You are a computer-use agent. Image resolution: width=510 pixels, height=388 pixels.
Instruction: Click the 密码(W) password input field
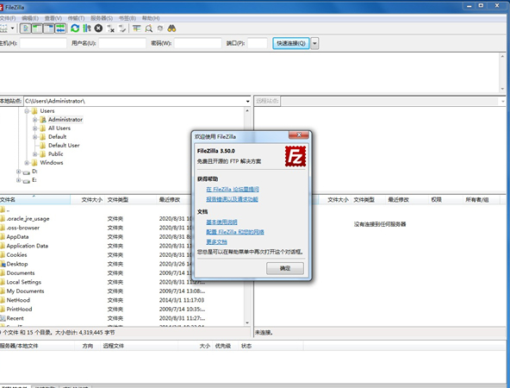pos(198,43)
